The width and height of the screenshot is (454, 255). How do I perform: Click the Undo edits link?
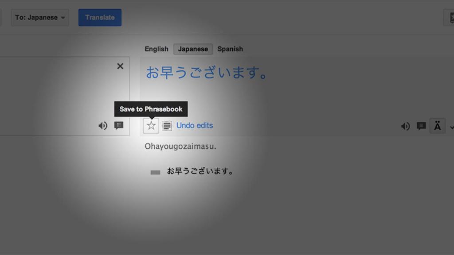point(194,125)
